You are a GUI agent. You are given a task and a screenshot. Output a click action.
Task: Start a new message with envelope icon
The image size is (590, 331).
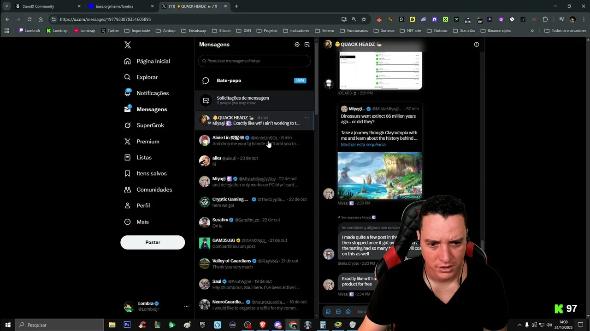pyautogui.click(x=307, y=45)
